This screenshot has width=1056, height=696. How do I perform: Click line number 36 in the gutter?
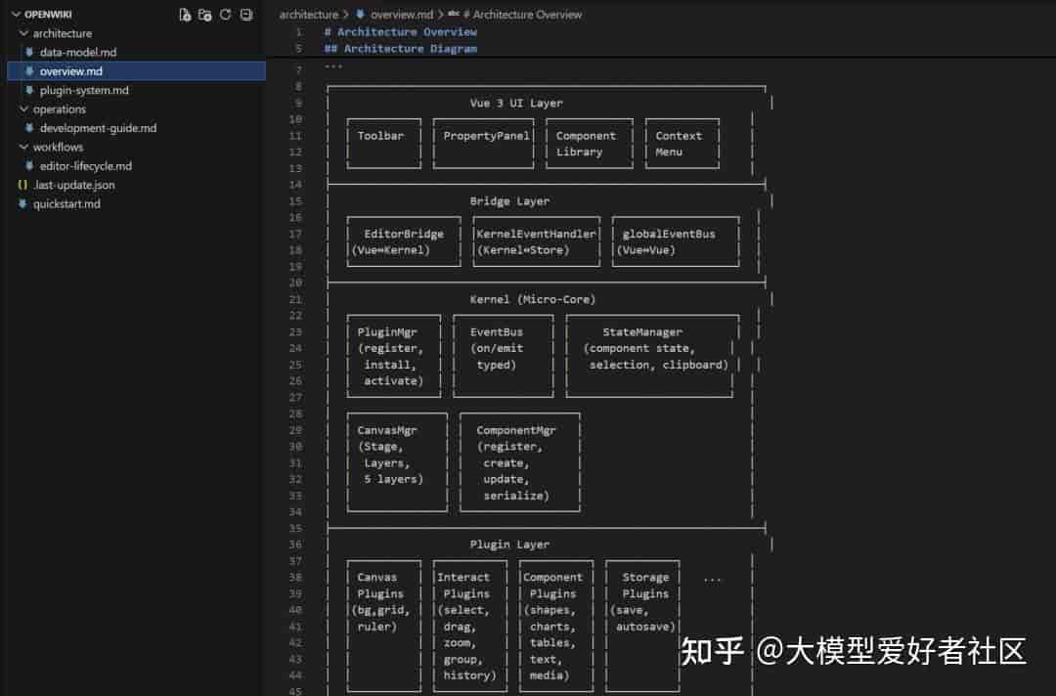pyautogui.click(x=295, y=544)
